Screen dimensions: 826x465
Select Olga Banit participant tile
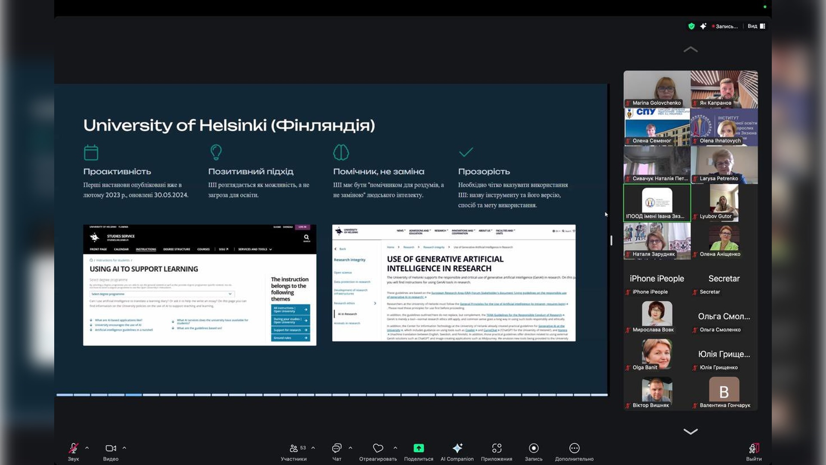click(657, 354)
